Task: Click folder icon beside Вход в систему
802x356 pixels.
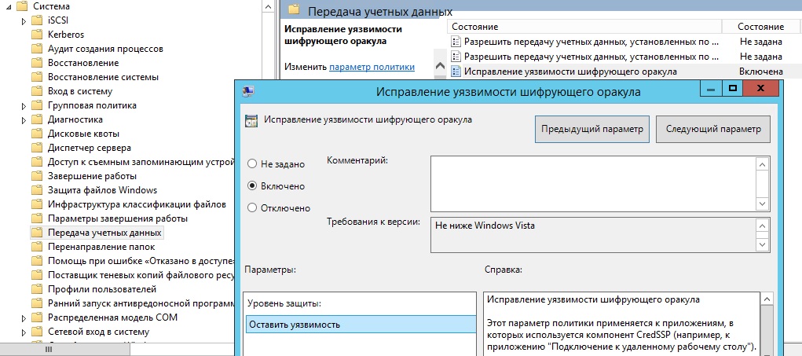Action: 36,92
